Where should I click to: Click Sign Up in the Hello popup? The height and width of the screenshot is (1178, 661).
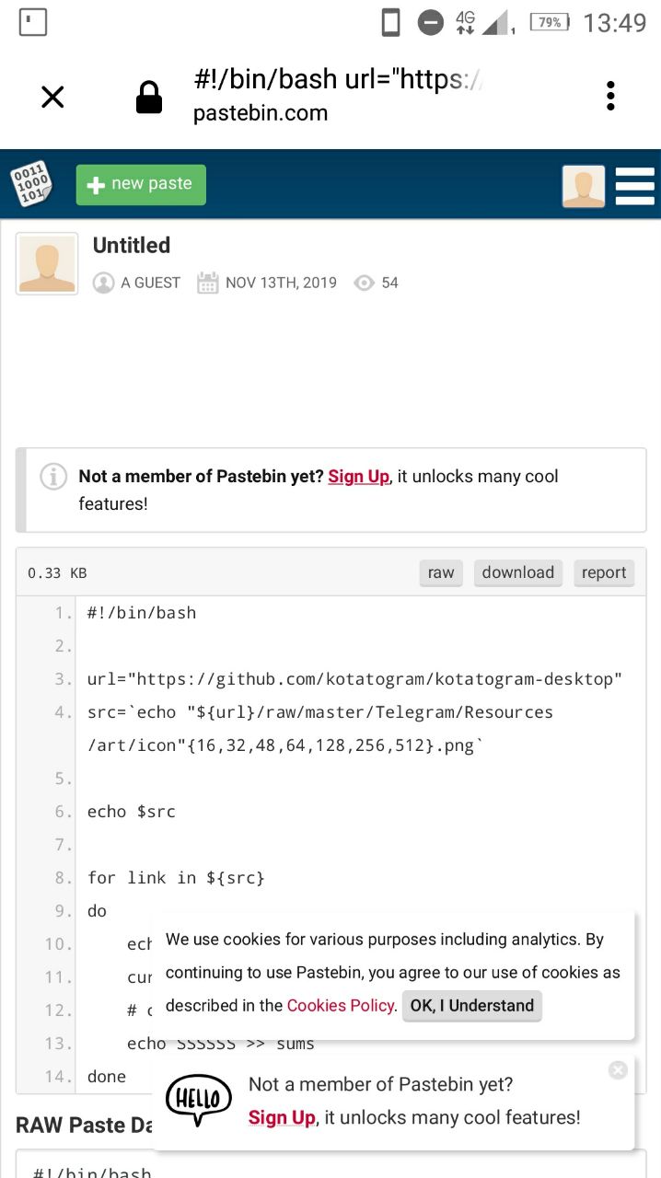point(282,1117)
